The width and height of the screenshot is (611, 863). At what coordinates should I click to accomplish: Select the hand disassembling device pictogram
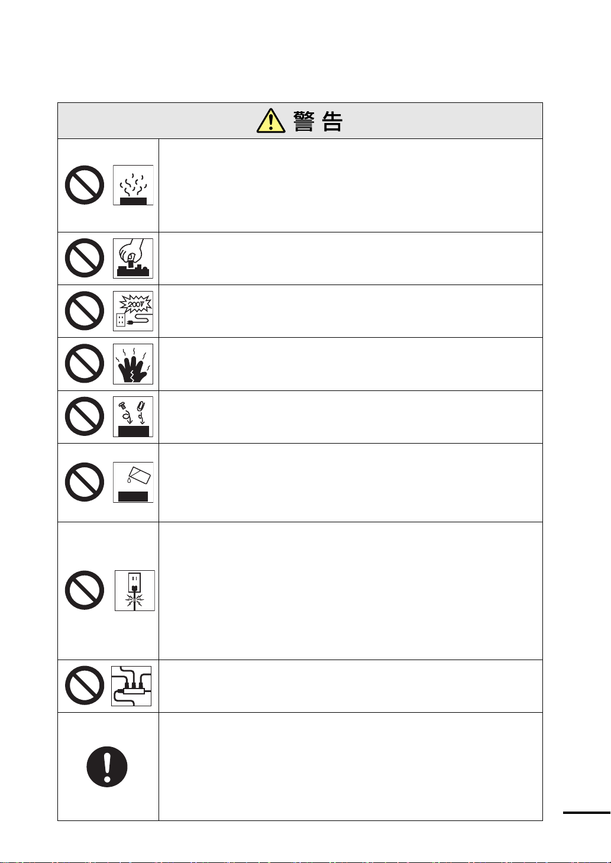133,258
